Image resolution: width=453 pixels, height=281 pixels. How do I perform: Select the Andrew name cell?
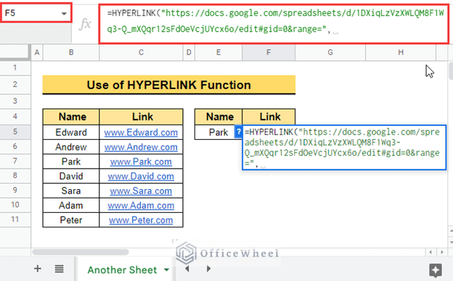click(71, 147)
